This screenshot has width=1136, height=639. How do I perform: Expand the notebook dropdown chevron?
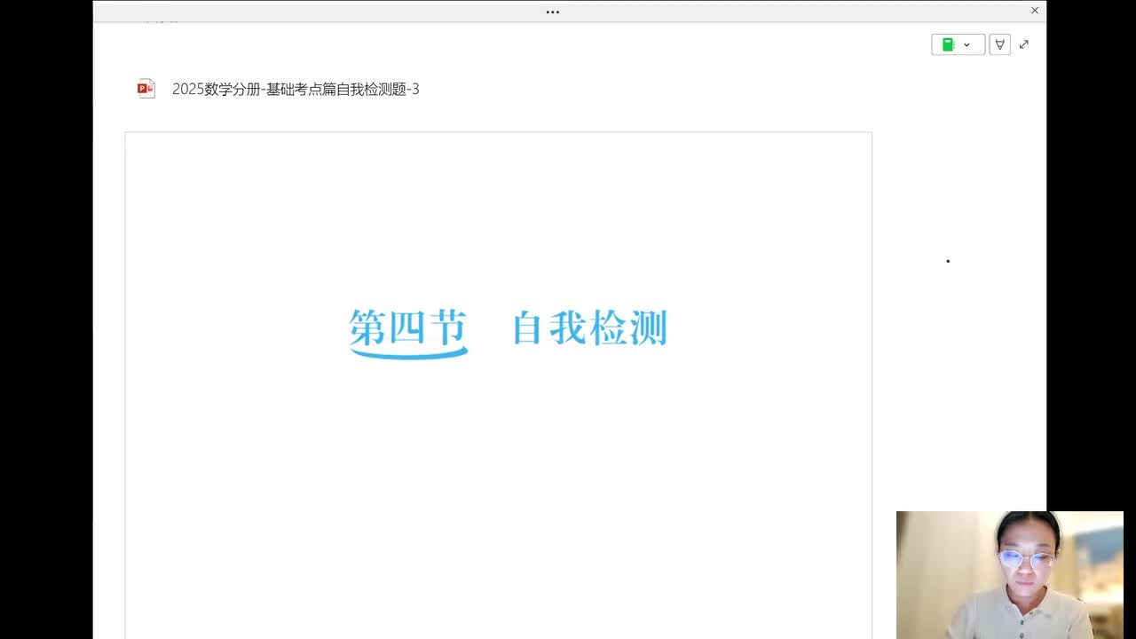(x=966, y=44)
